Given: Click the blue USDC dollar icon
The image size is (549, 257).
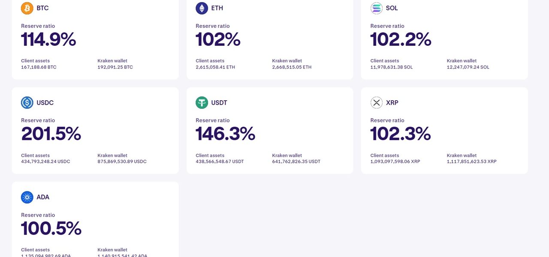Looking at the screenshot, I should point(27,103).
